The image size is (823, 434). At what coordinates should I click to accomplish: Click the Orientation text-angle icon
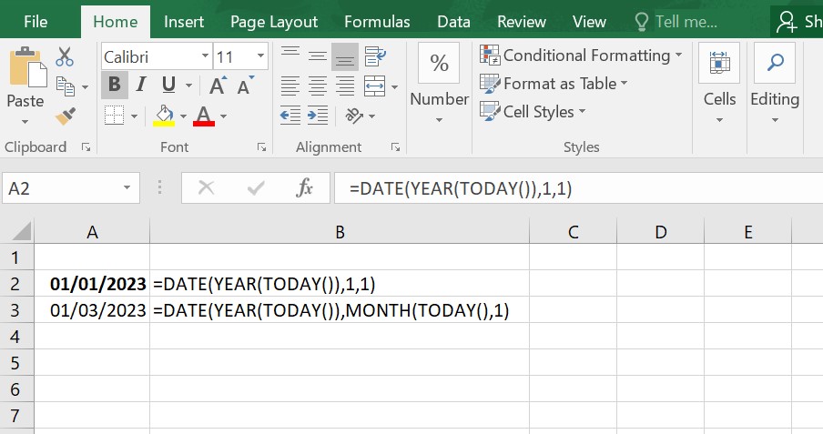354,116
